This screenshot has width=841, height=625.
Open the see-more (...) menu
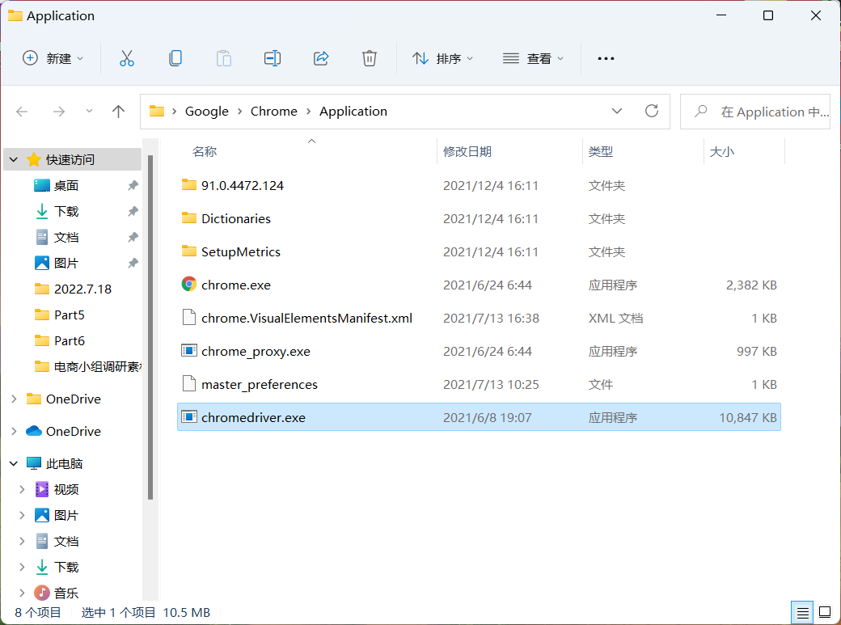tap(606, 57)
